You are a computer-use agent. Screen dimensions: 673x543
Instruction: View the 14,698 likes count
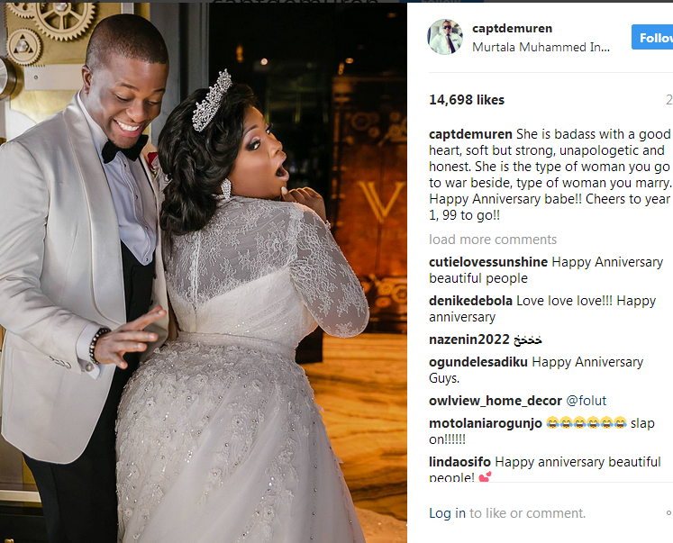click(x=467, y=100)
